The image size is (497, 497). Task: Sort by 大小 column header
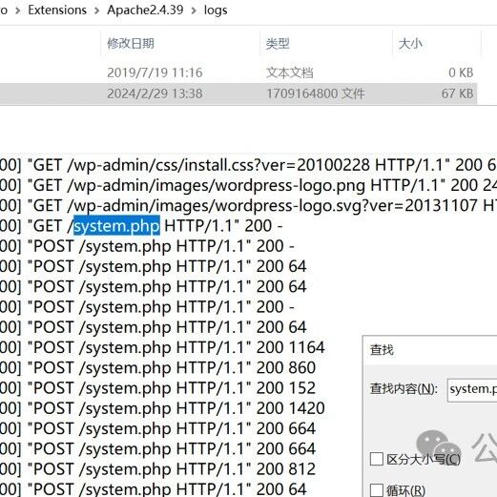[x=410, y=44]
